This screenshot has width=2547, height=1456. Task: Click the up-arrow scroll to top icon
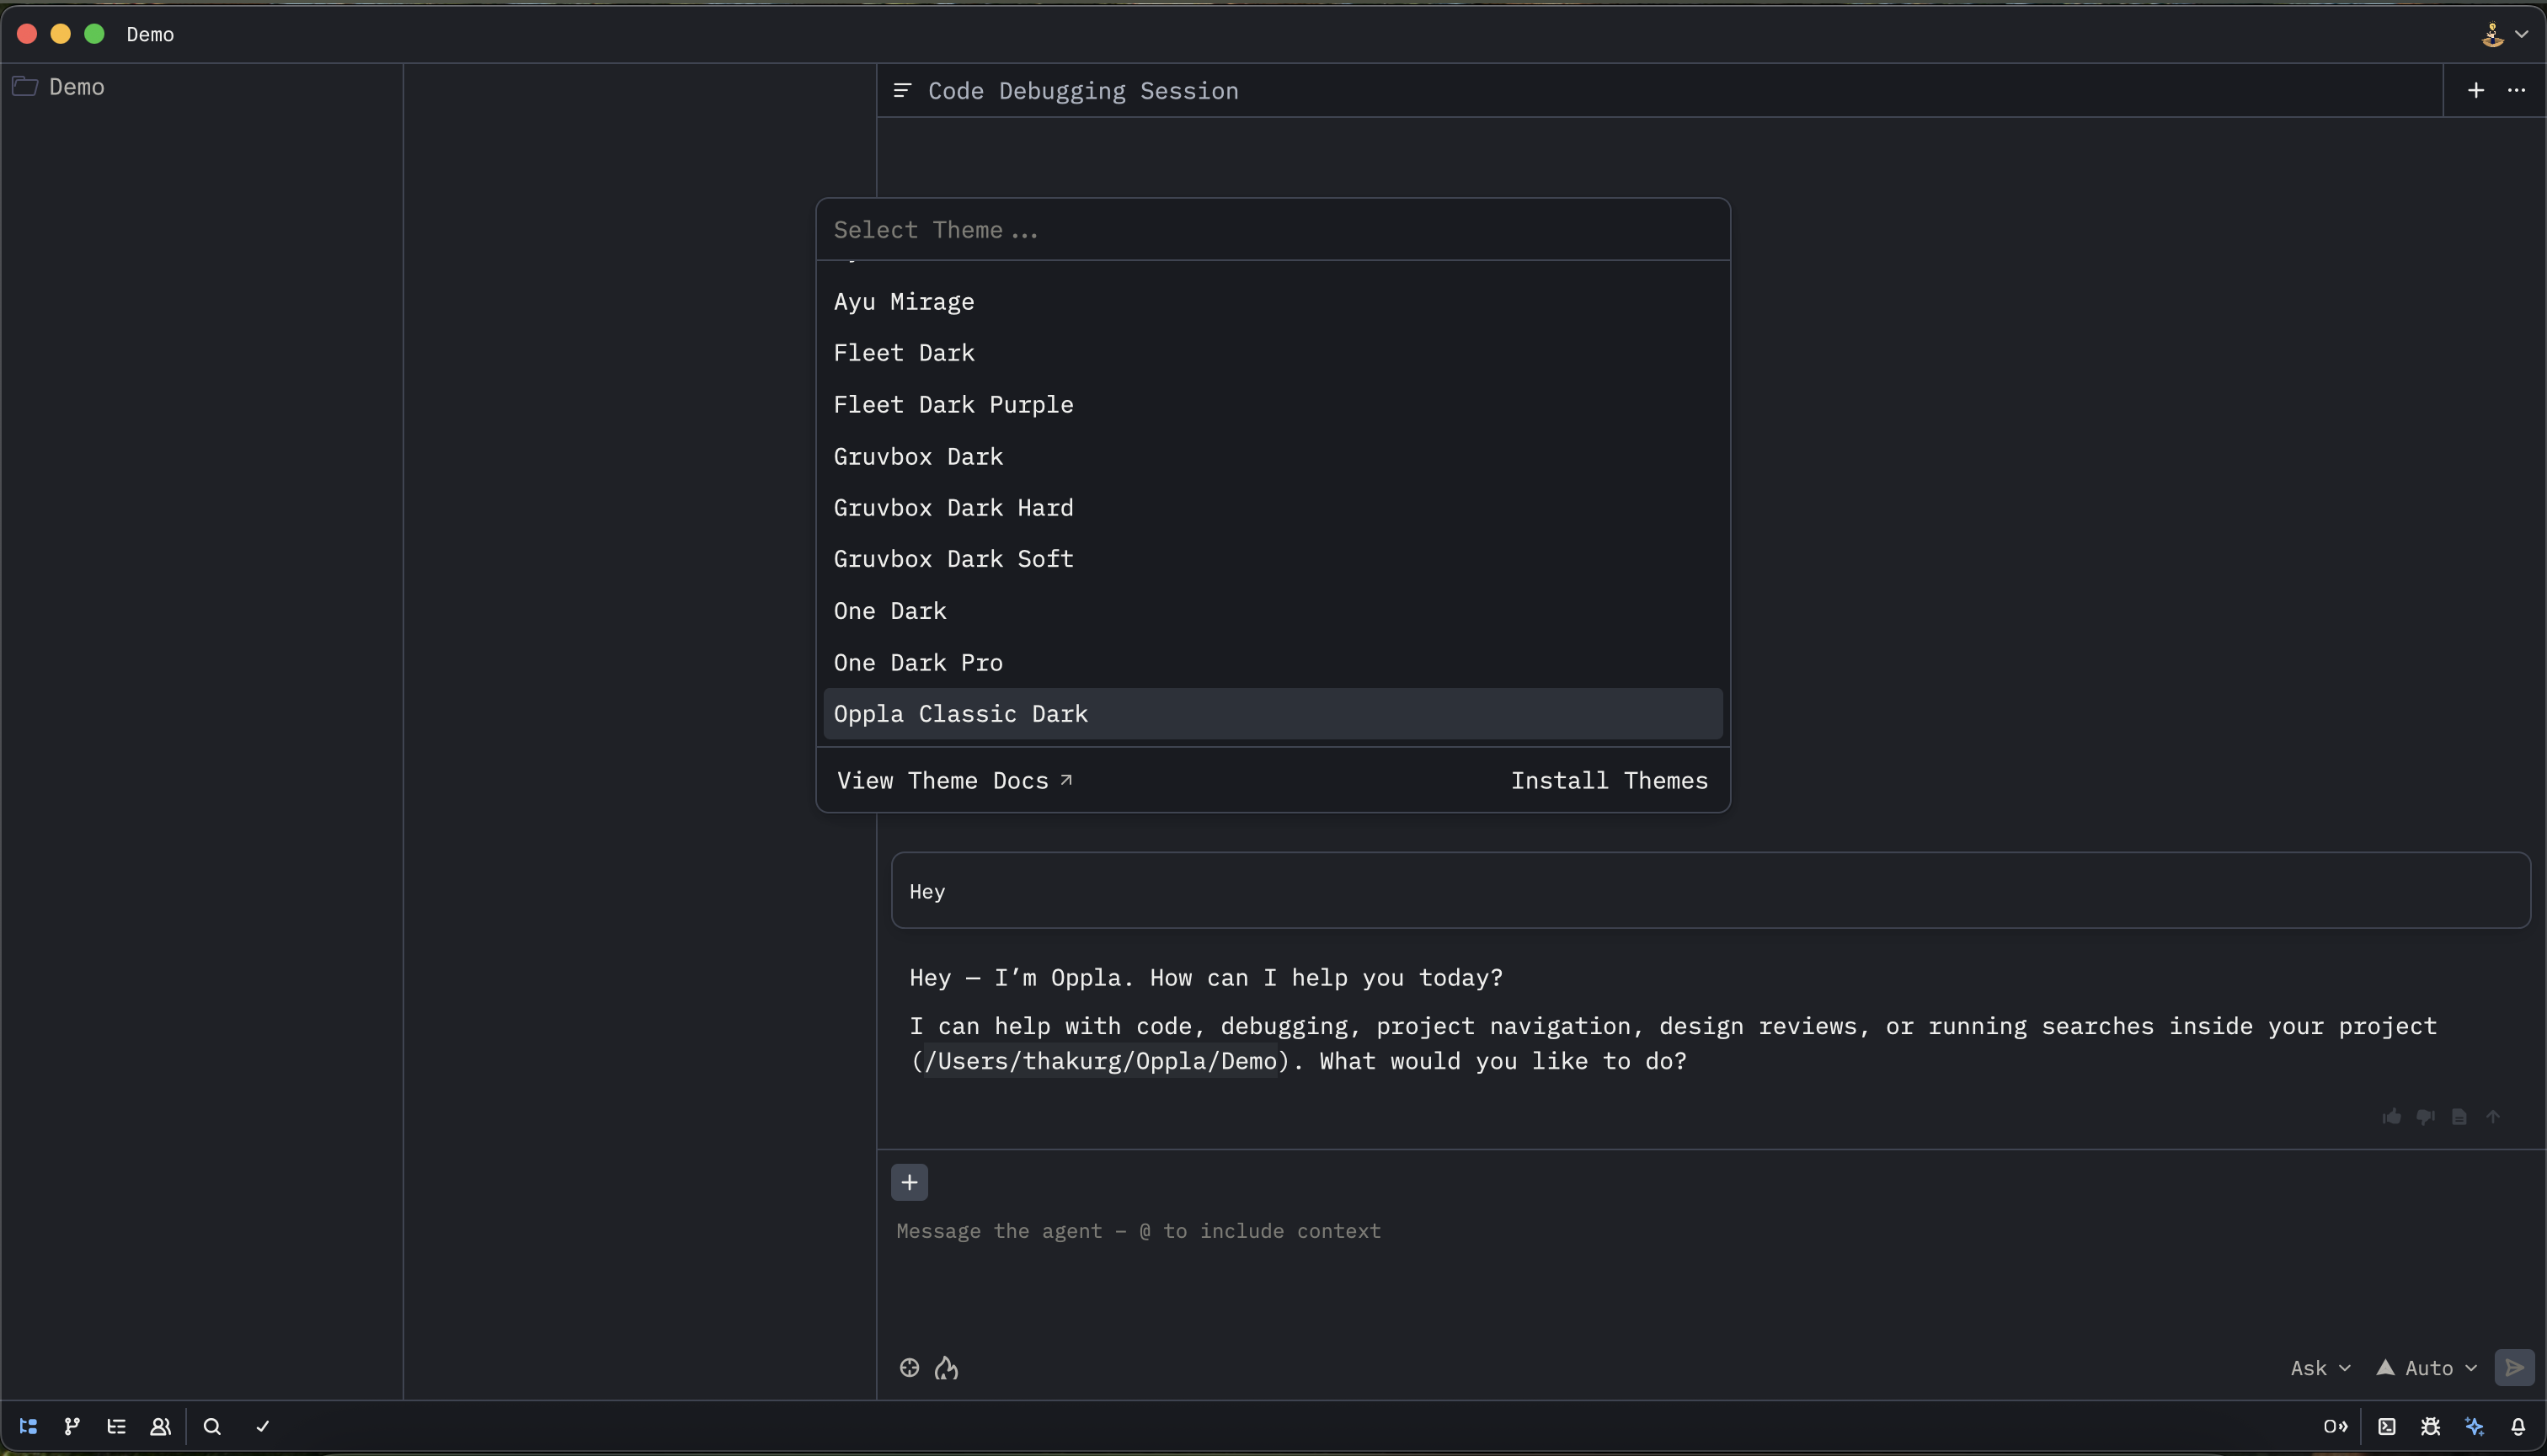click(x=2494, y=1117)
